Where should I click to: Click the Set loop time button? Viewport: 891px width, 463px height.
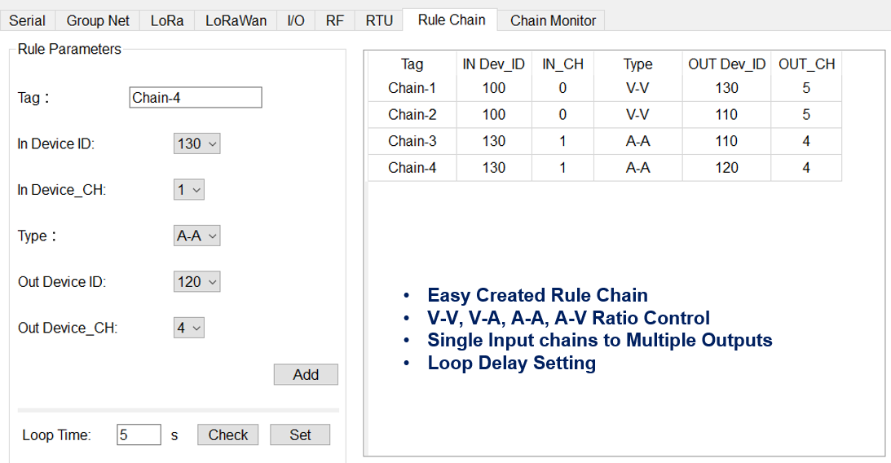point(300,434)
